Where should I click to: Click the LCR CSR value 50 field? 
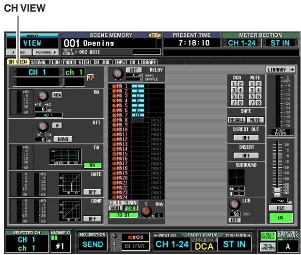(236, 214)
